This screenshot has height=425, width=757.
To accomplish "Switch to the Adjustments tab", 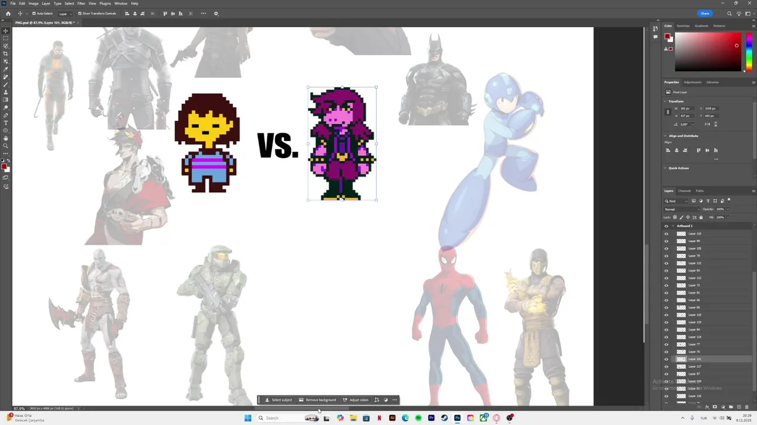I will click(693, 82).
